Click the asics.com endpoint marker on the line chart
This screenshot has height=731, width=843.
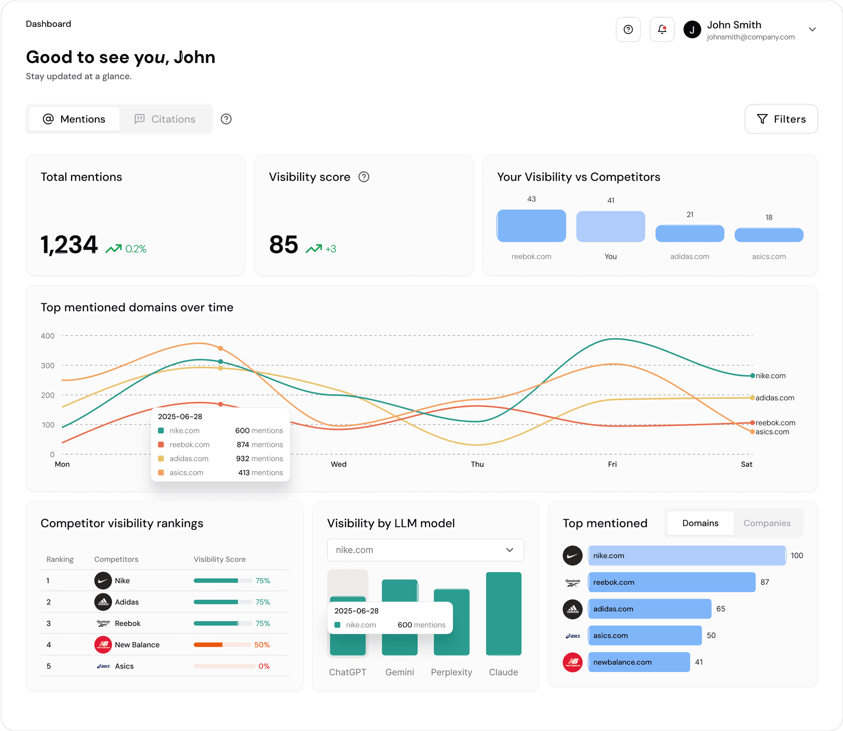point(753,432)
